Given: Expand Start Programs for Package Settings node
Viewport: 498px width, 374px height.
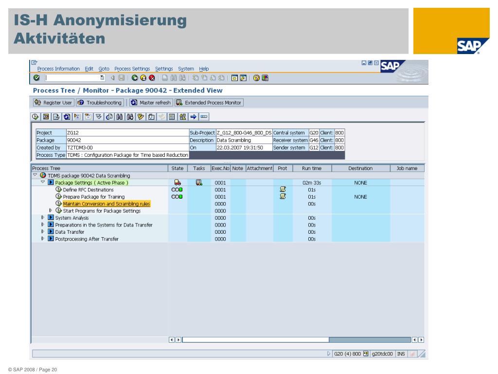Looking at the screenshot, I should 51,210.
